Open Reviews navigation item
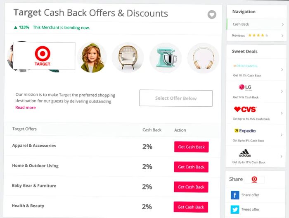Screen dimensions: 289x218 239,36
